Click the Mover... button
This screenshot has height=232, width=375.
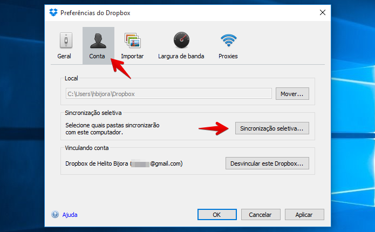coord(292,94)
